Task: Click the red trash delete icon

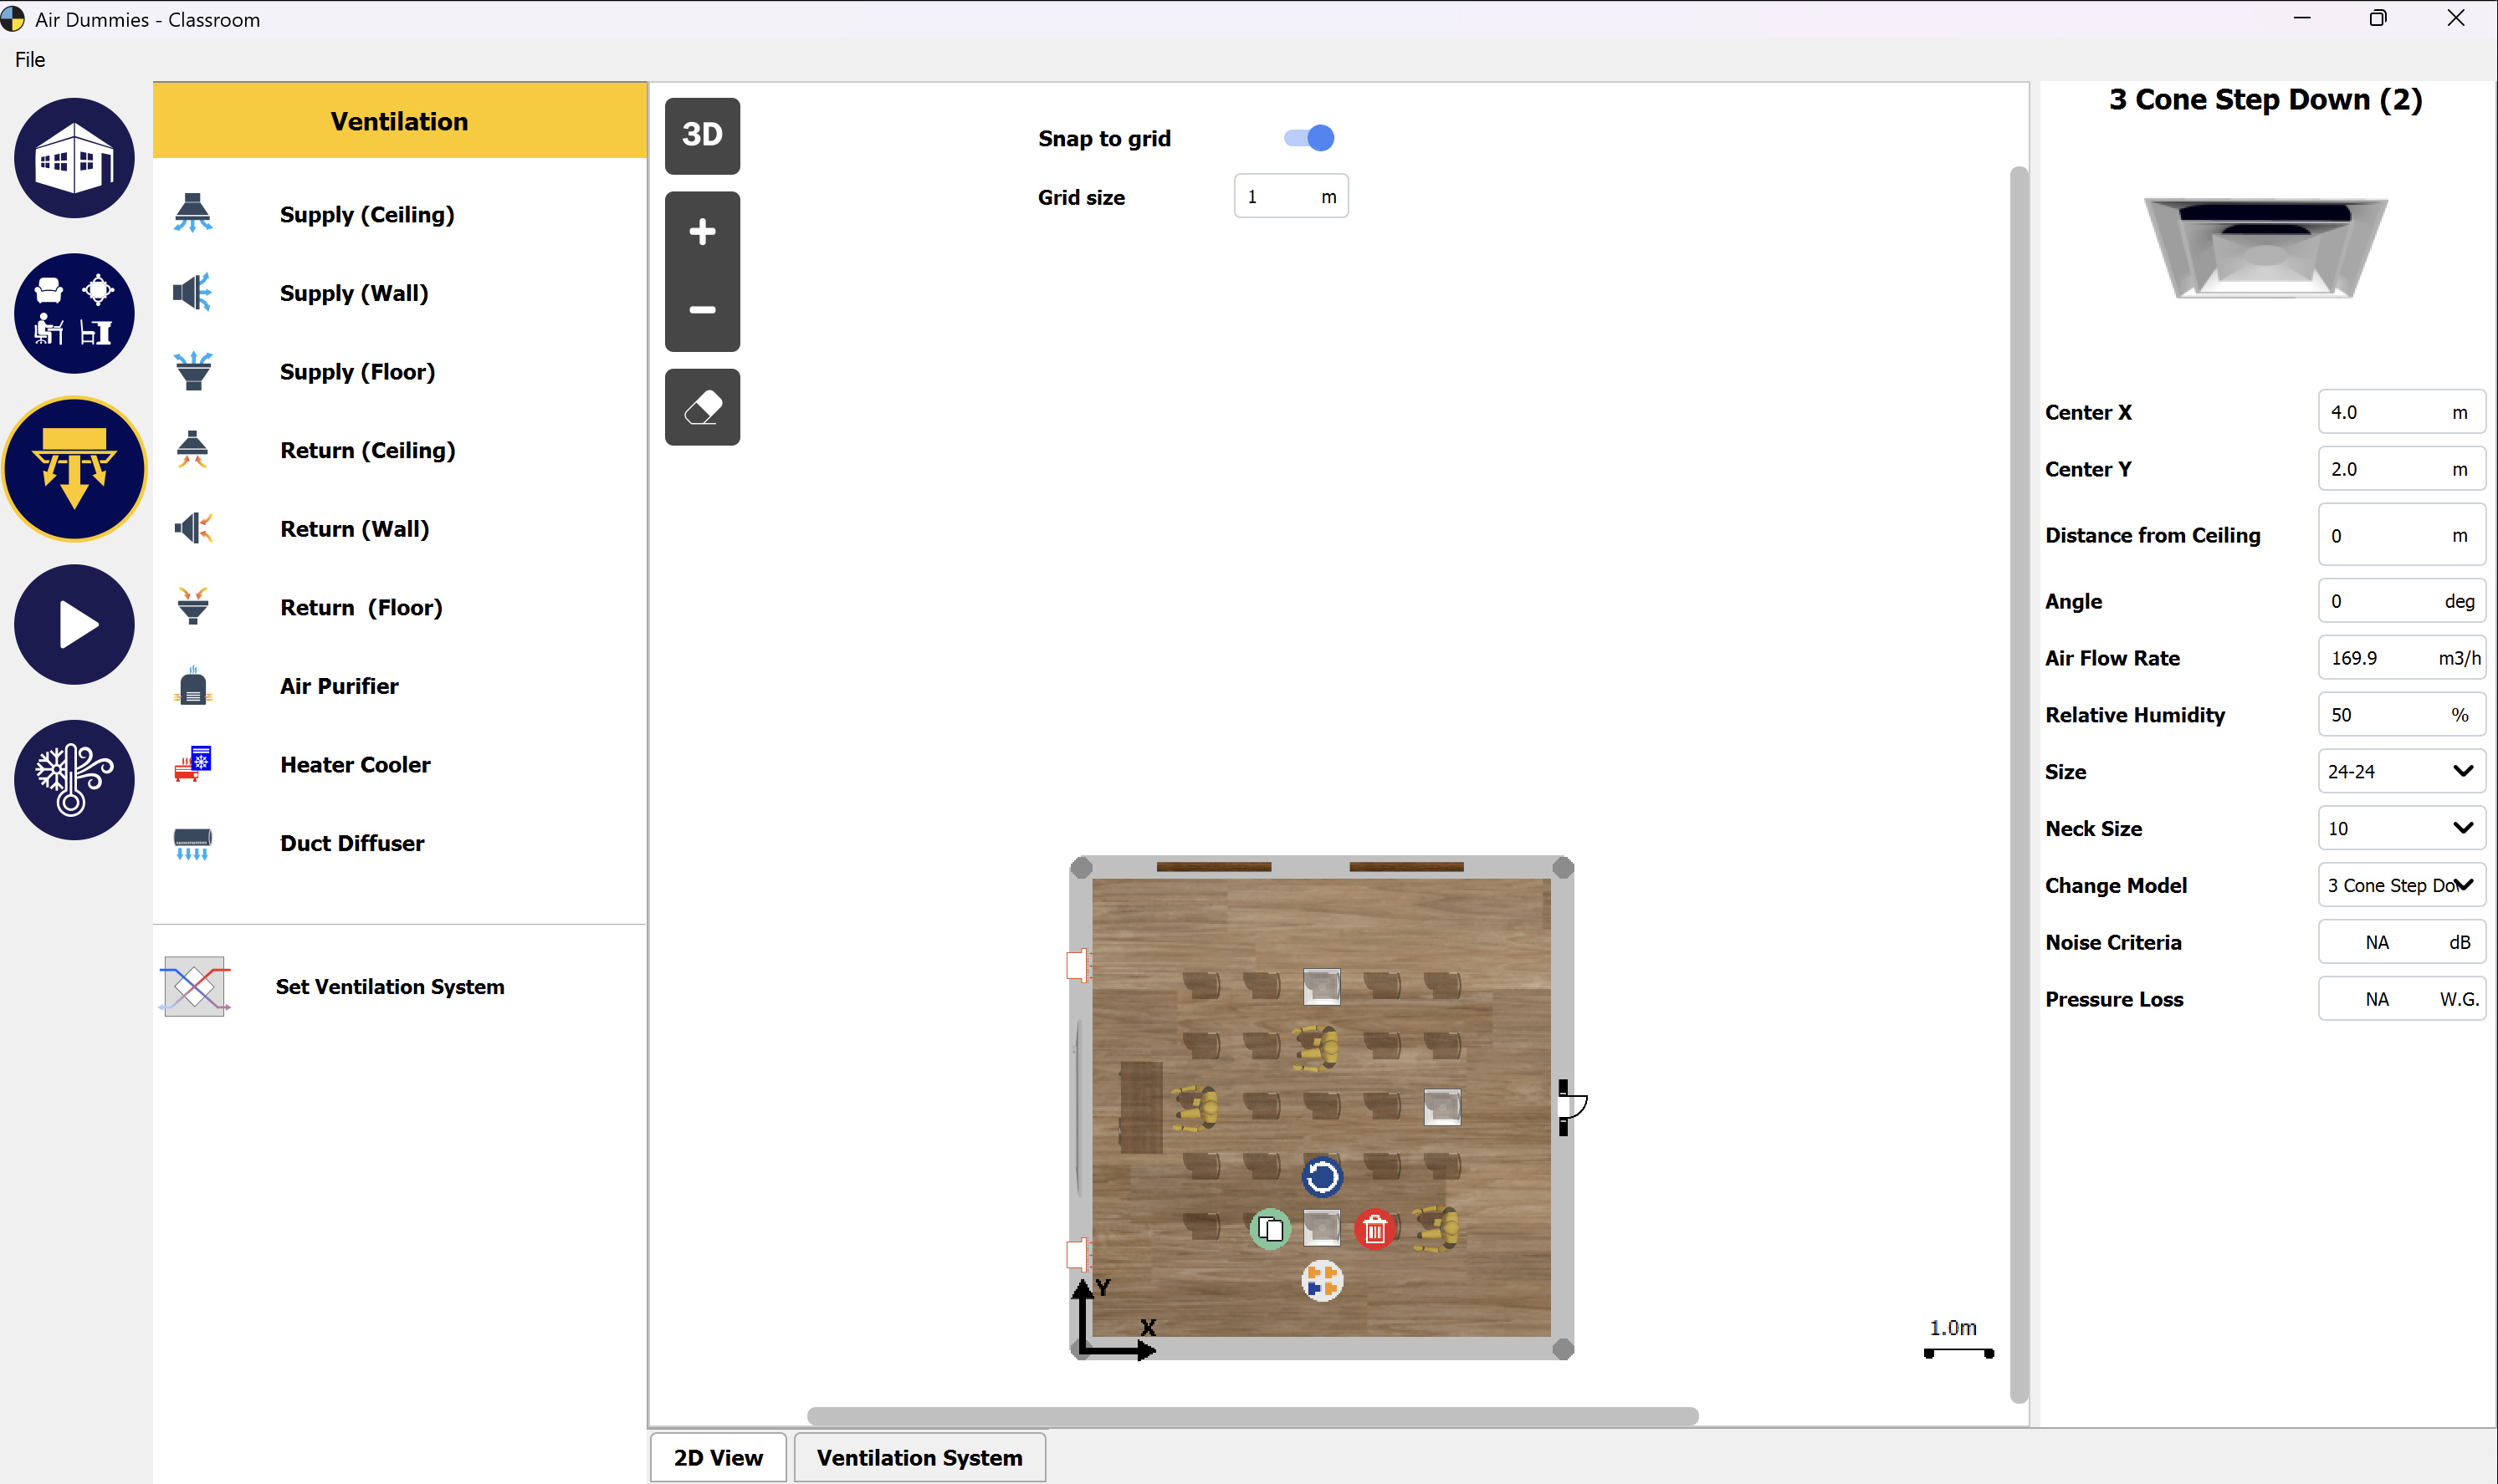Action: click(x=1374, y=1229)
